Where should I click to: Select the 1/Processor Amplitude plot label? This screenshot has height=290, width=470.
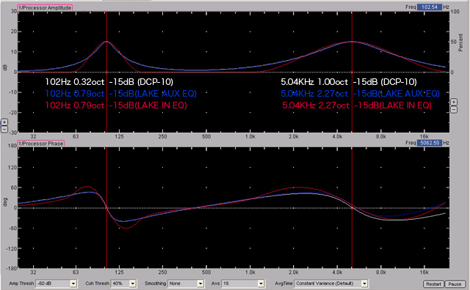click(x=45, y=8)
